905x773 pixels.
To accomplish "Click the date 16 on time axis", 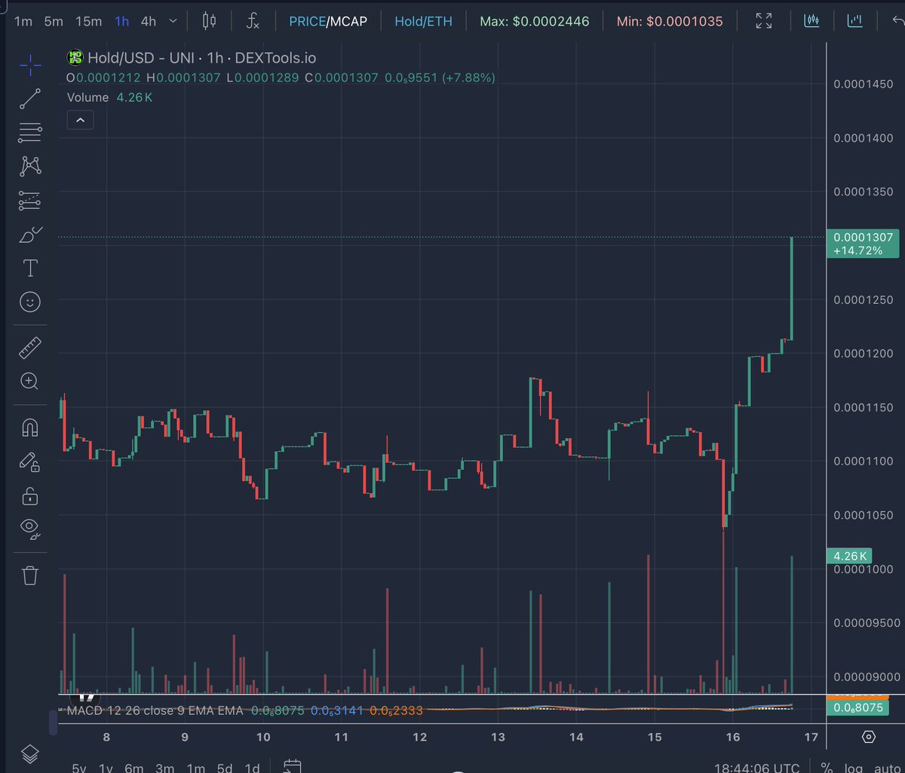I will [x=732, y=737].
